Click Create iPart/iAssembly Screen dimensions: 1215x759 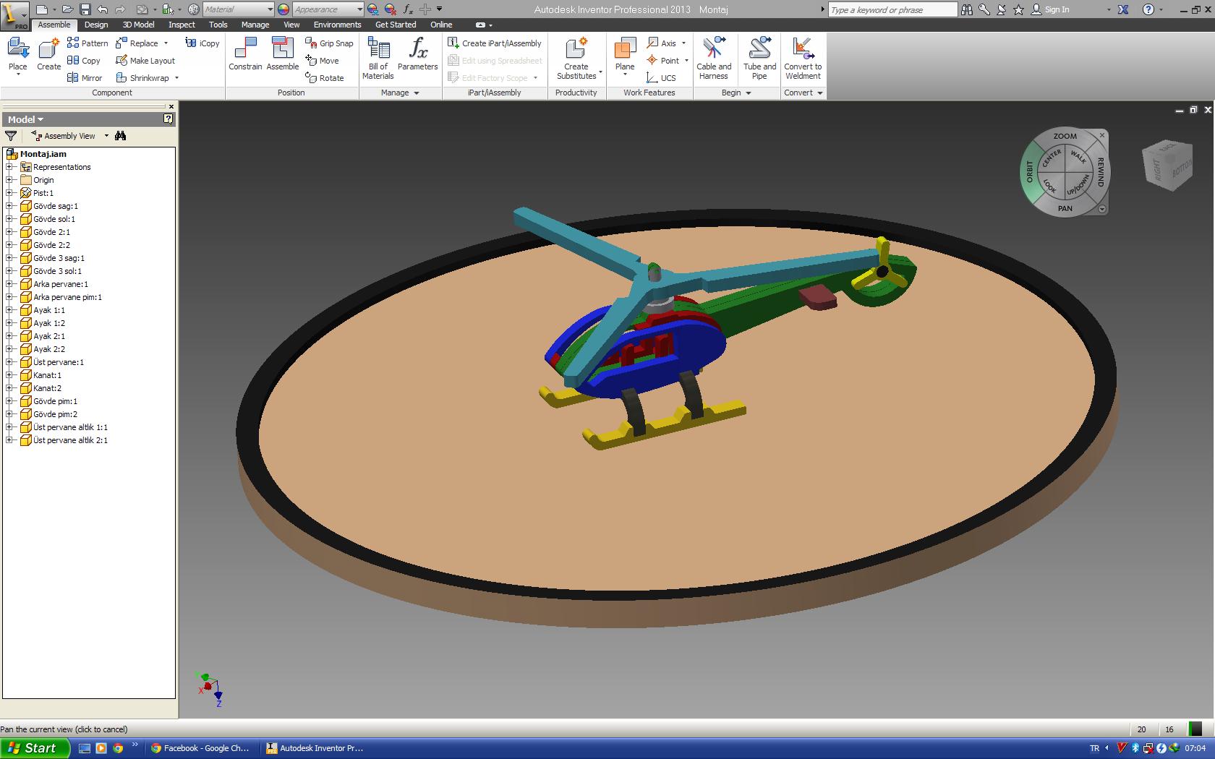coord(495,43)
